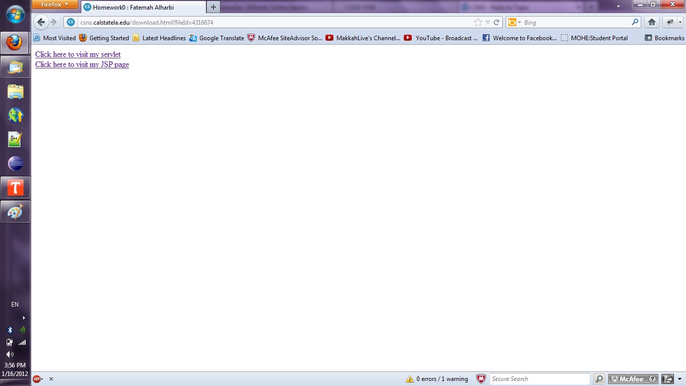Click the browser Back arrow button
Image resolution: width=686 pixels, height=386 pixels.
41,22
